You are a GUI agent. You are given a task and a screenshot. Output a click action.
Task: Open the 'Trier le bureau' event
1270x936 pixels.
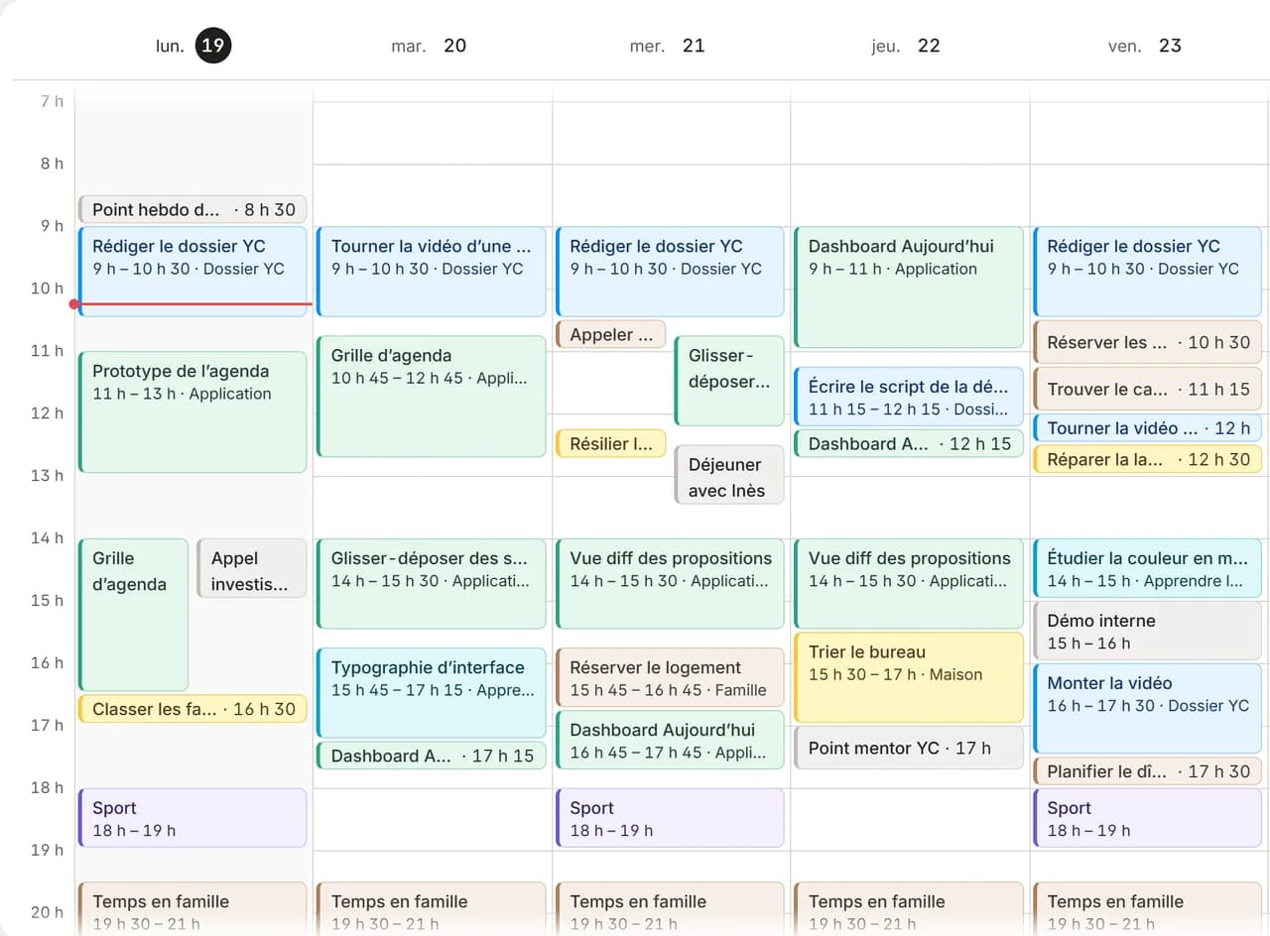[909, 677]
